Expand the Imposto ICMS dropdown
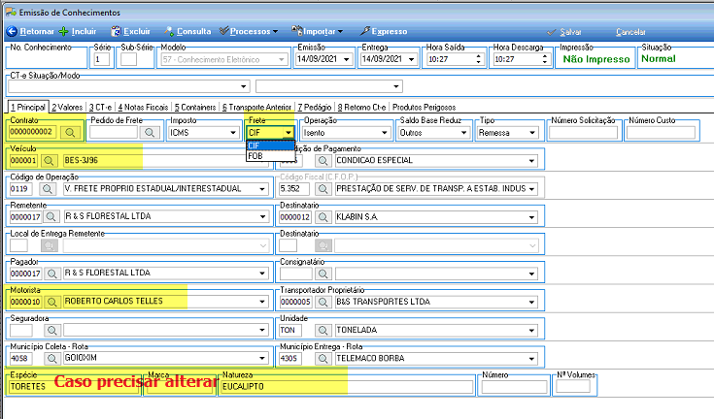714x419 pixels. tap(233, 133)
